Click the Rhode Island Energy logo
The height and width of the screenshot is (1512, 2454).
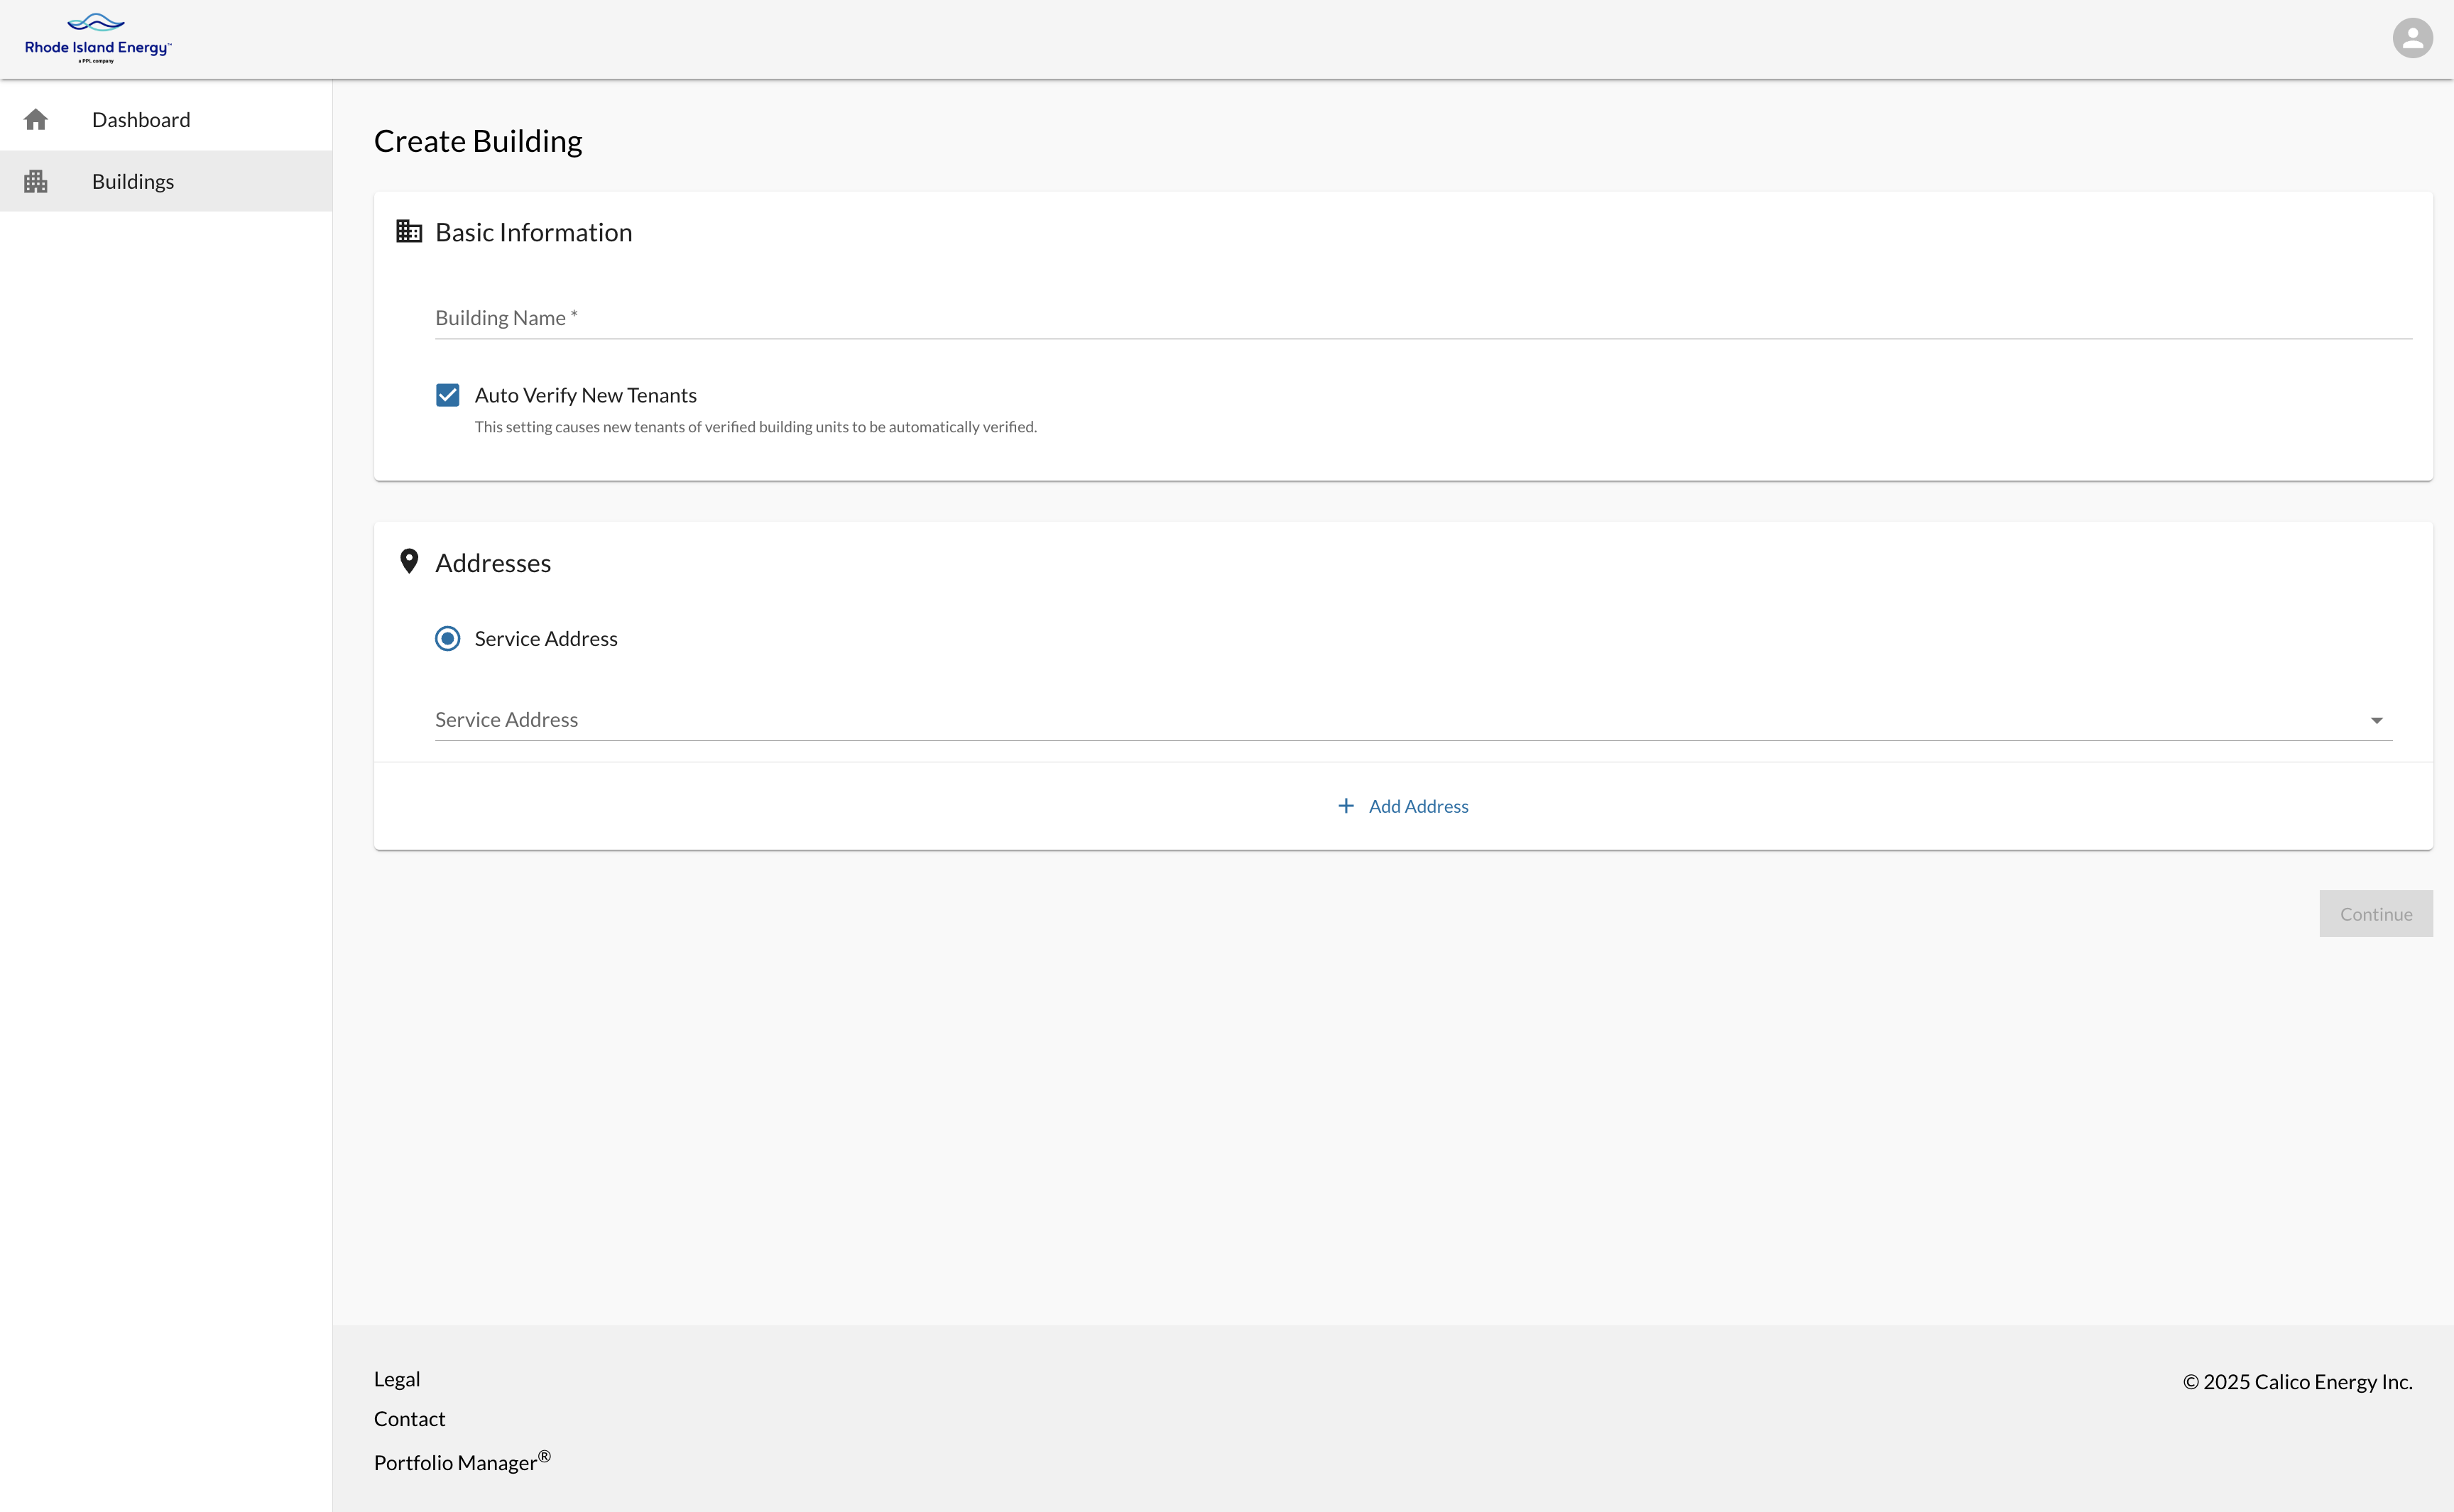pyautogui.click(x=97, y=39)
